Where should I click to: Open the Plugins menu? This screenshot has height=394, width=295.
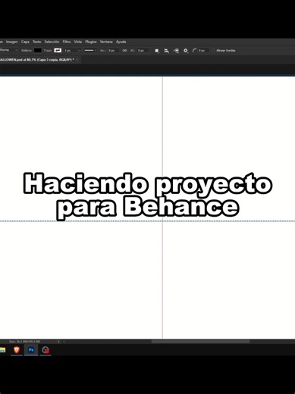coord(91,42)
